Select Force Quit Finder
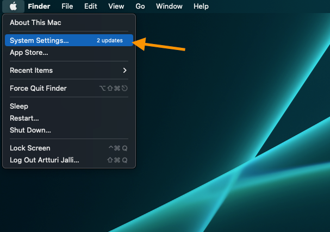 click(69, 88)
